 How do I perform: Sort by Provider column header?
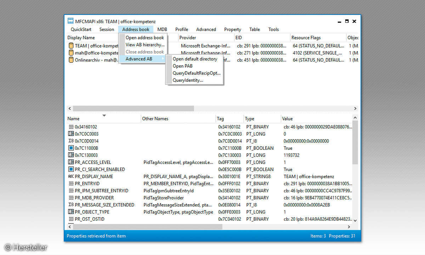(x=188, y=38)
